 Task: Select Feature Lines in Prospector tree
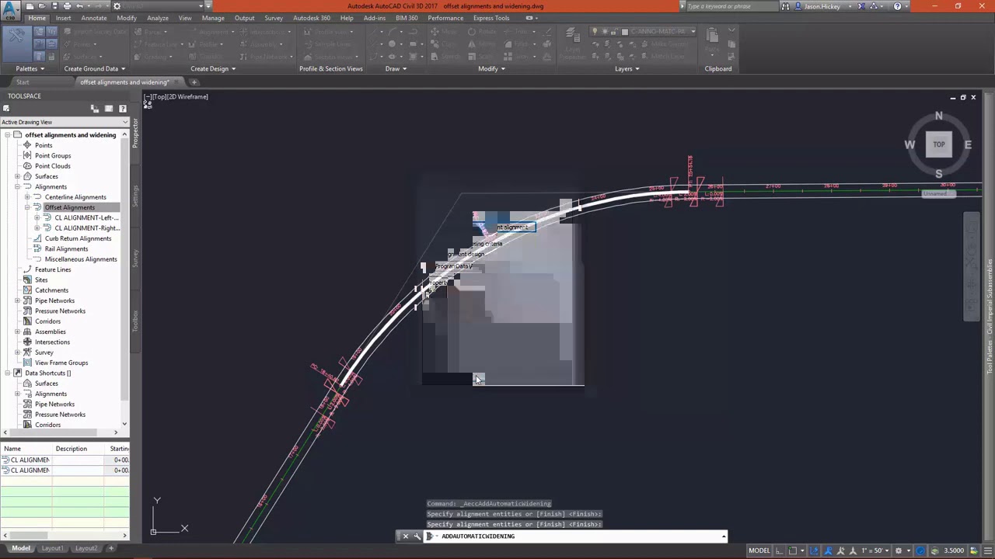[53, 269]
